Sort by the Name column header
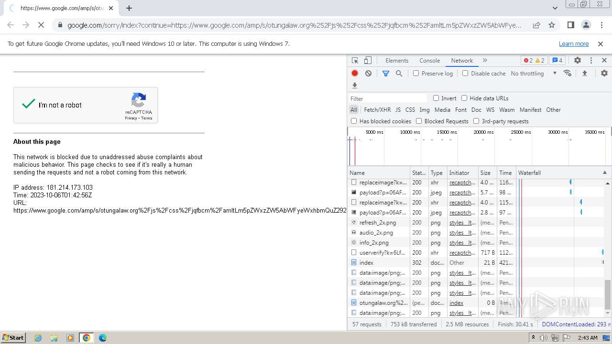This screenshot has width=612, height=344. 379,172
